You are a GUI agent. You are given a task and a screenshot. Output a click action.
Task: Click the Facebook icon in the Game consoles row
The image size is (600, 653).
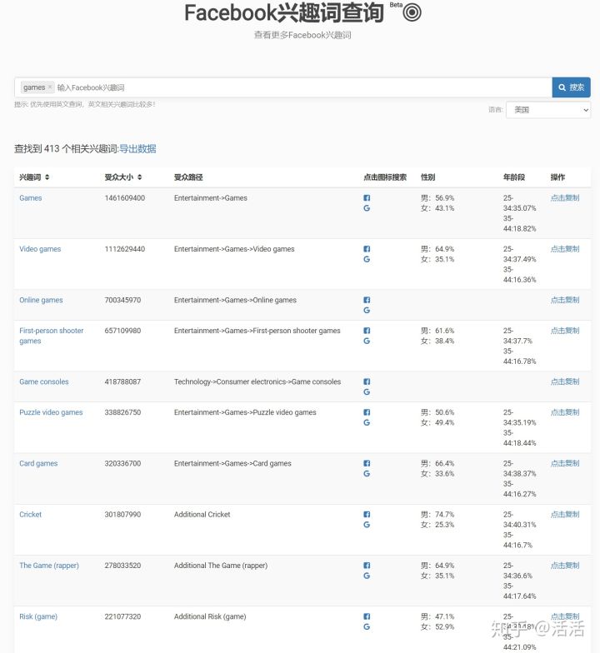click(x=367, y=381)
